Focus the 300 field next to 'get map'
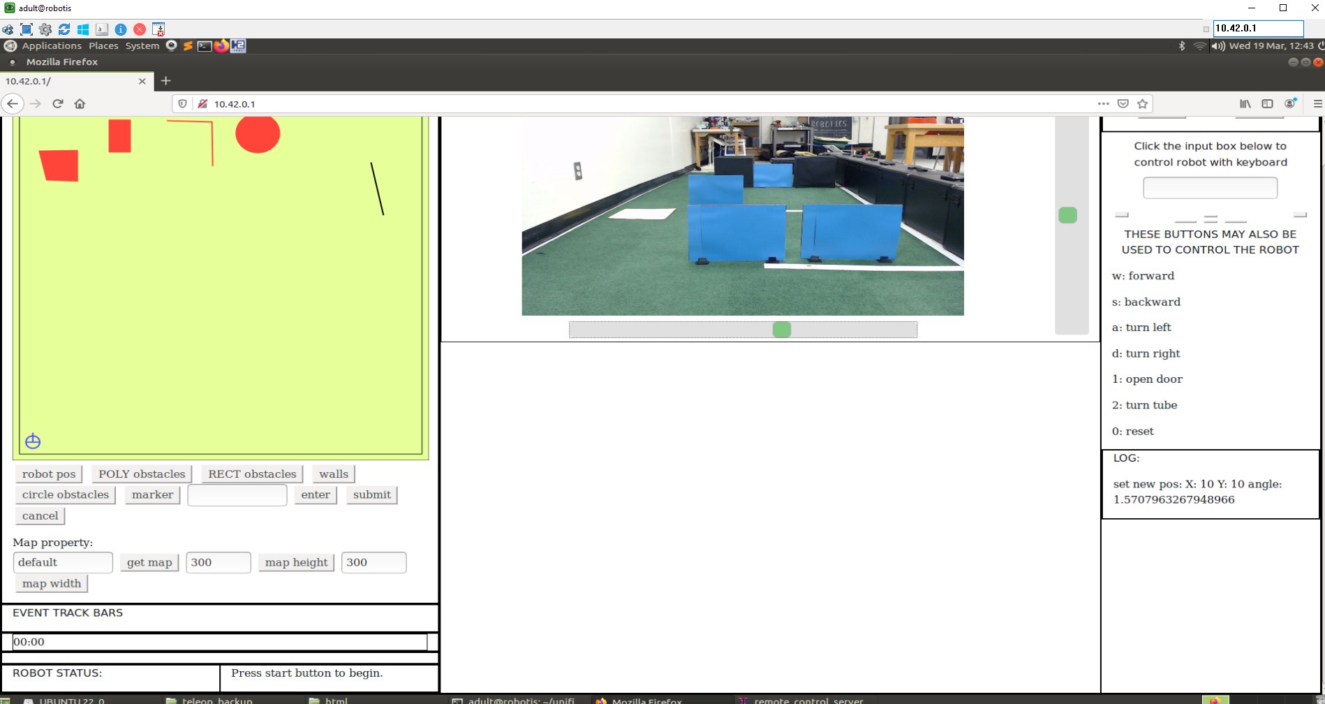1325x704 pixels. [219, 563]
